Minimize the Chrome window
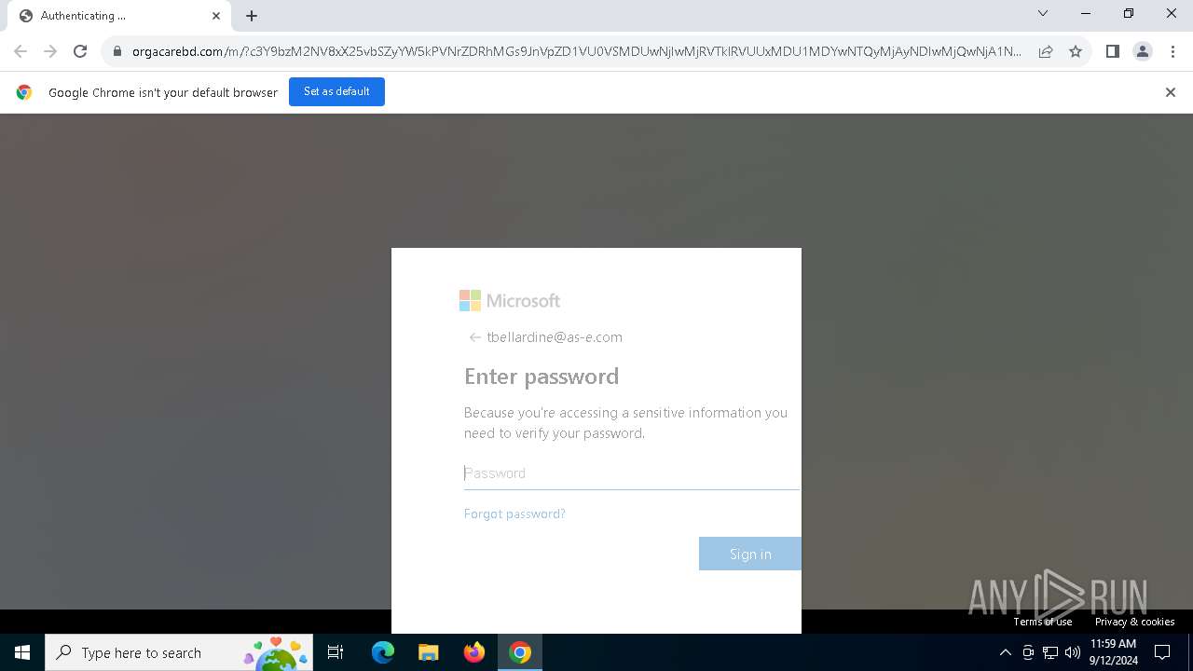The width and height of the screenshot is (1193, 671). tap(1086, 13)
